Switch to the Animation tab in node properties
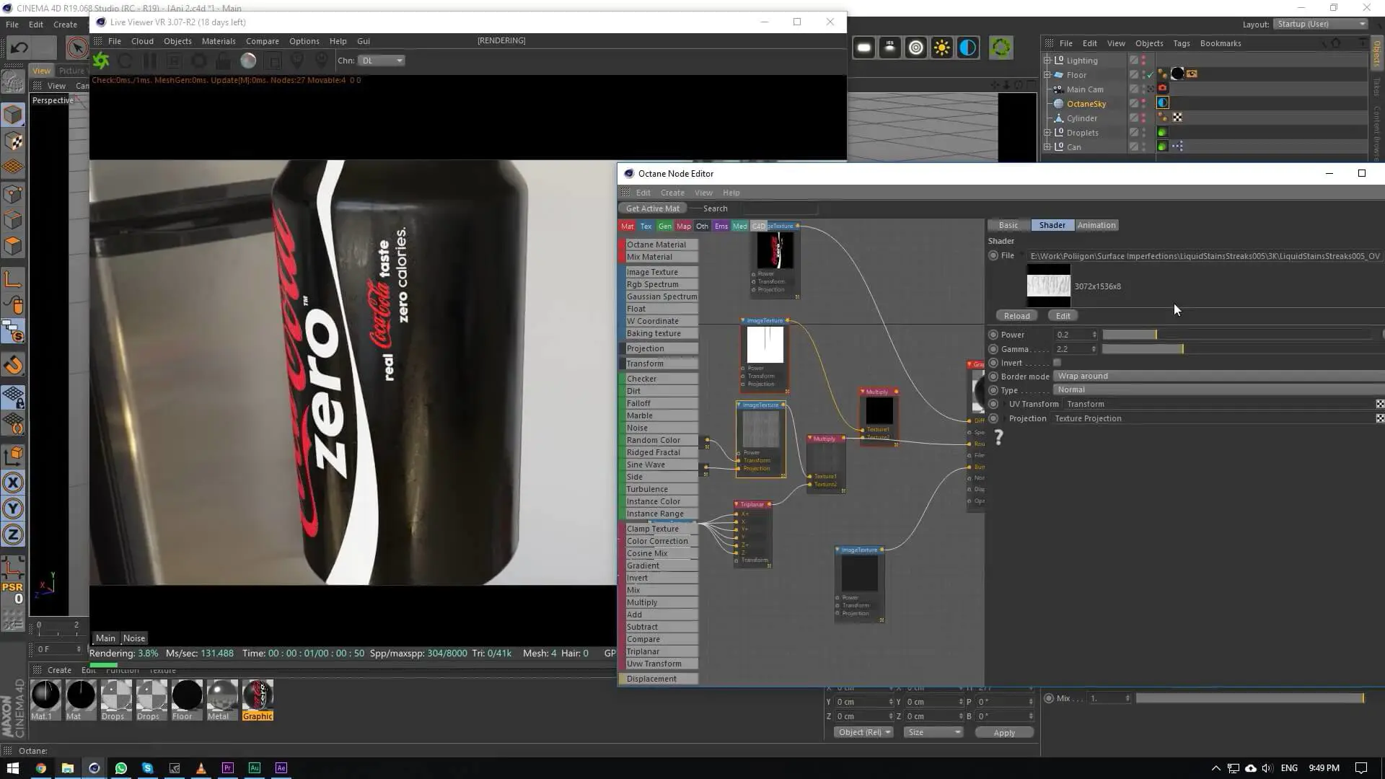The height and width of the screenshot is (779, 1385). point(1096,225)
